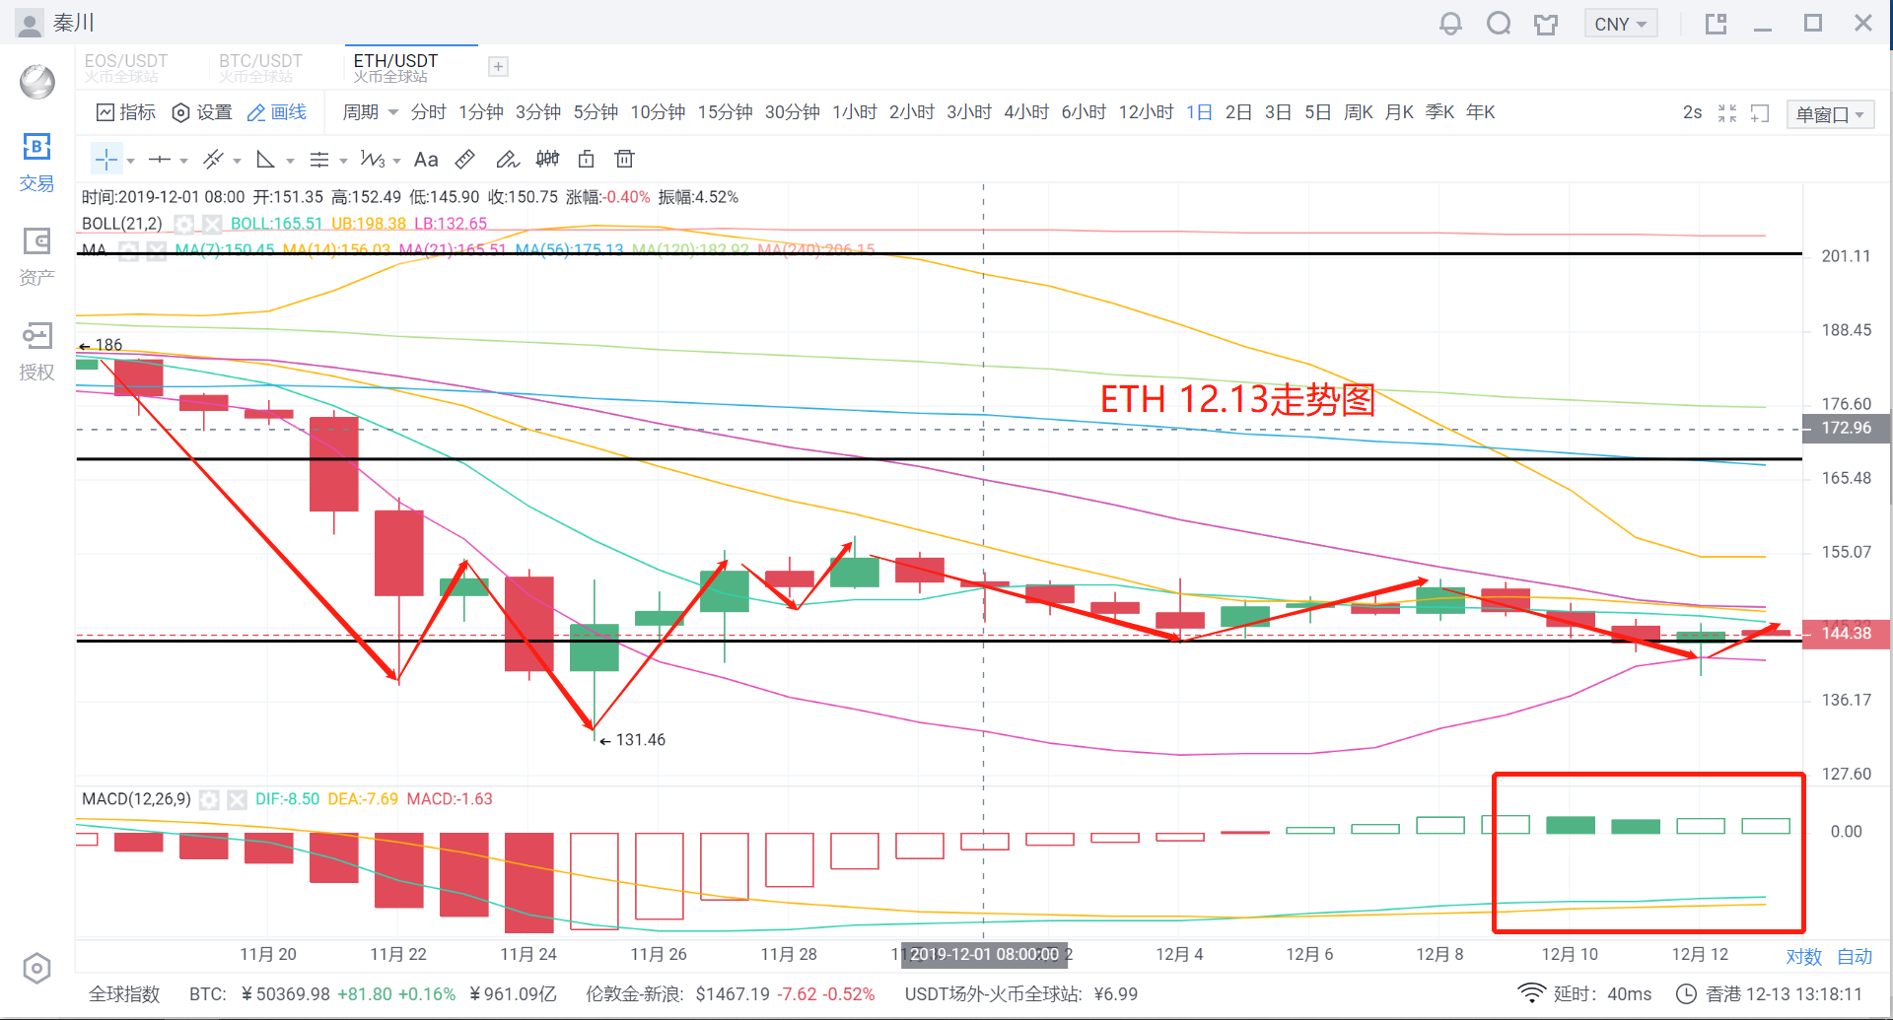The width and height of the screenshot is (1893, 1020).
Task: Open the 周期 period dropdown
Action: [370, 112]
